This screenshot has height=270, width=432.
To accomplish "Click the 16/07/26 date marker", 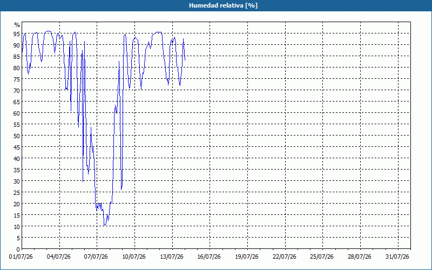I will (209, 257).
